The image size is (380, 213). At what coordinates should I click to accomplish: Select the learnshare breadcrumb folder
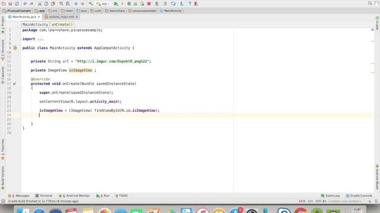[x=115, y=11]
